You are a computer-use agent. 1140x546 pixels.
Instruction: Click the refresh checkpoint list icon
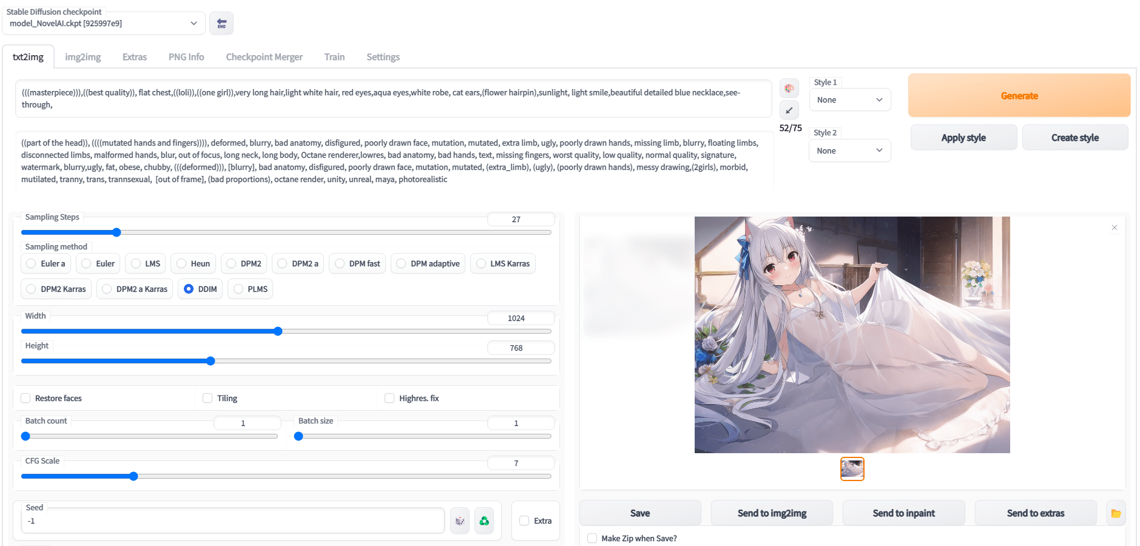[x=221, y=24]
